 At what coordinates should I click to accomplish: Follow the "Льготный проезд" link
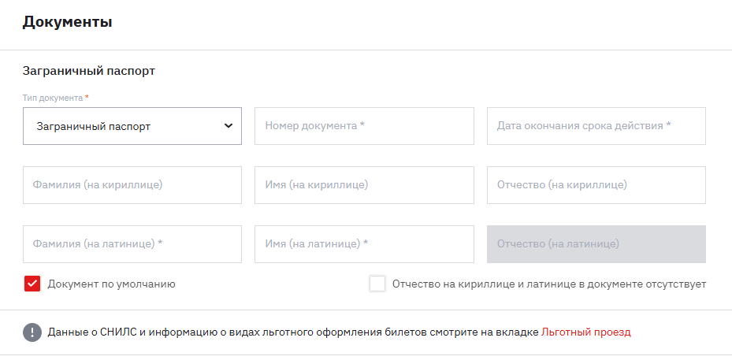[x=586, y=332]
